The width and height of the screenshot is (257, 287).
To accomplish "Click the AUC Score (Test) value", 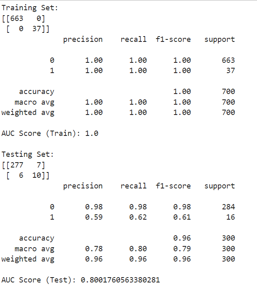I will [120, 280].
